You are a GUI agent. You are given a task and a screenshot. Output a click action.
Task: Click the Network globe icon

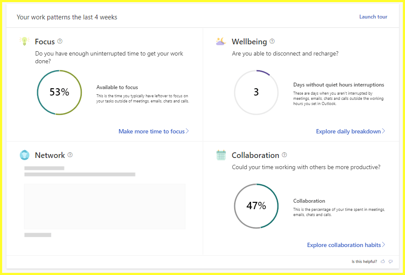tap(25, 155)
